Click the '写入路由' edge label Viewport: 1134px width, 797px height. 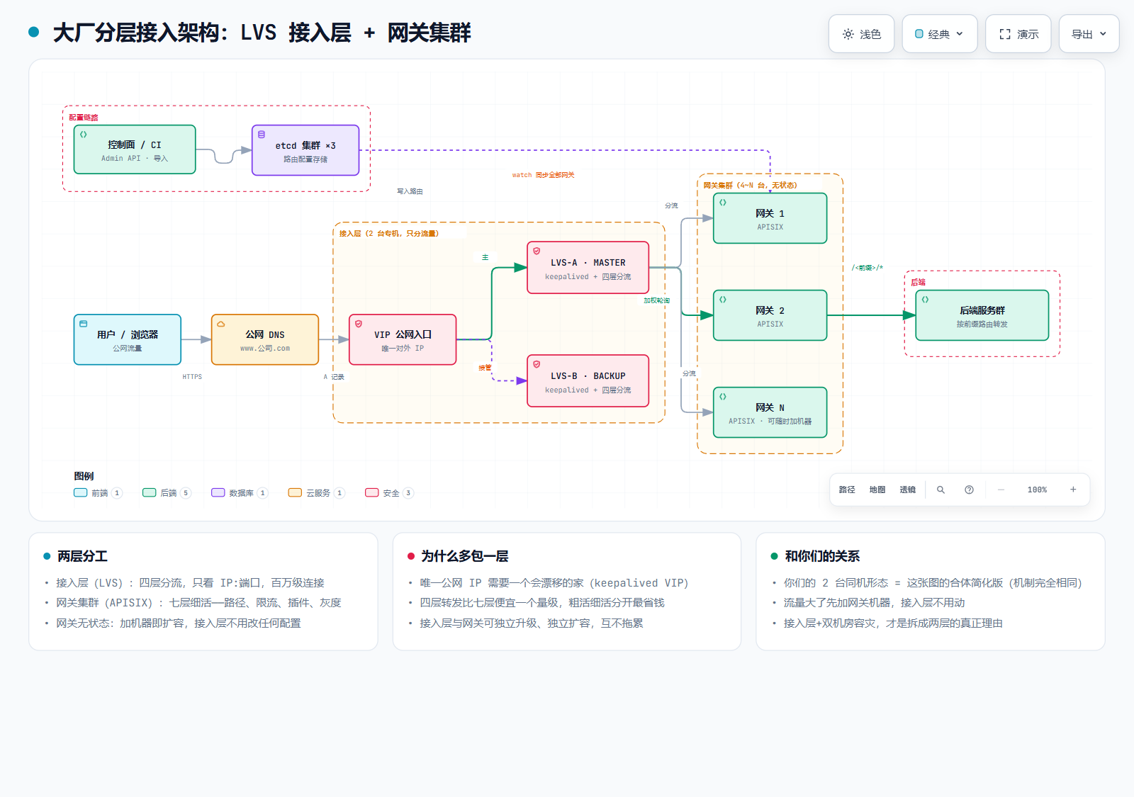(410, 191)
